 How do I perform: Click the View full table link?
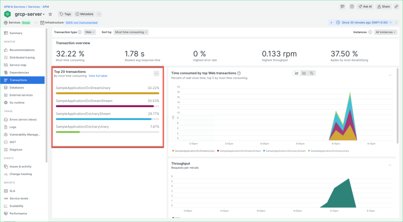(x=98, y=76)
